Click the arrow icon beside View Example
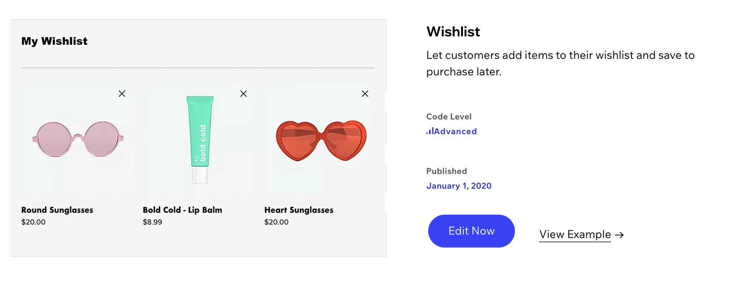The width and height of the screenshot is (729, 296). point(619,235)
